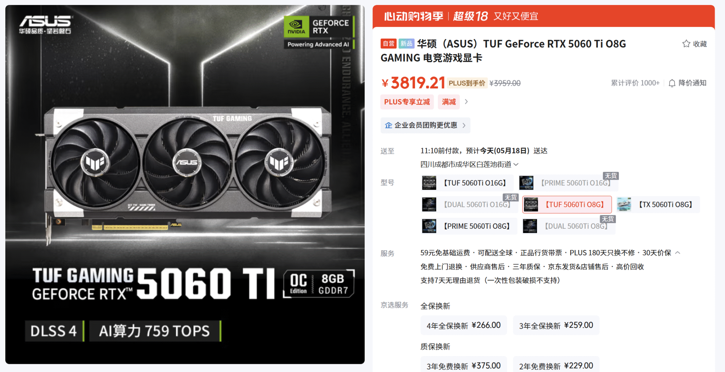Click the PRIME 5060Ti O8G thumbnail icon
The width and height of the screenshot is (725, 372).
pos(429,226)
